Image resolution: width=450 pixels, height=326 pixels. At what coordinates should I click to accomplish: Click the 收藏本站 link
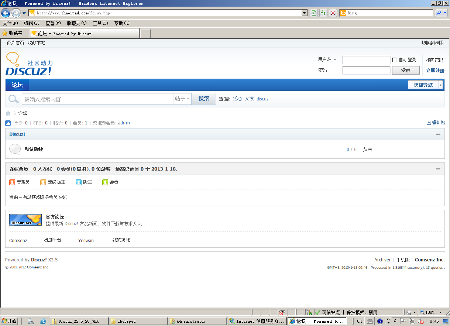pyautogui.click(x=37, y=43)
